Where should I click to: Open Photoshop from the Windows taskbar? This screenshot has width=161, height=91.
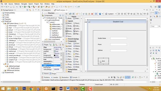click(24, 89)
